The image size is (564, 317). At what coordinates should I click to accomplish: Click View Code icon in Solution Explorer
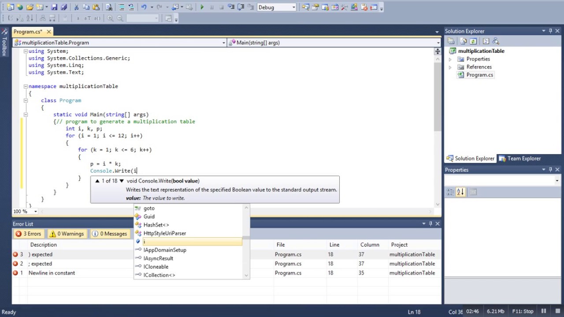486,41
